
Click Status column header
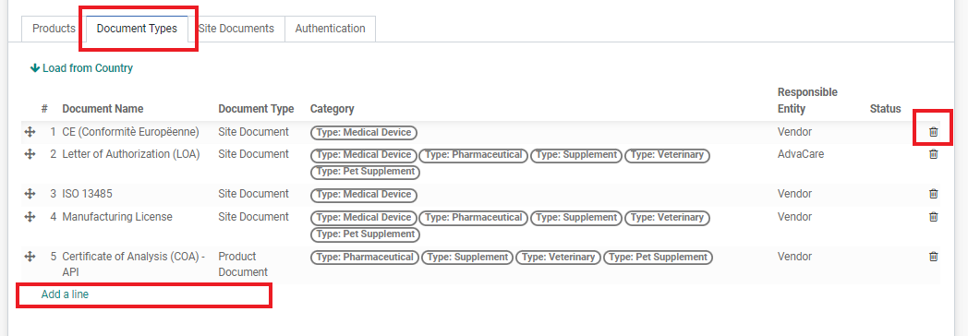885,109
